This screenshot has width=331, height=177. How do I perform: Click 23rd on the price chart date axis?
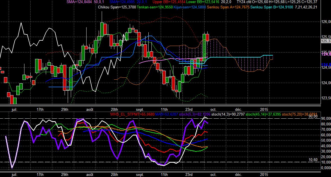click(x=189, y=109)
